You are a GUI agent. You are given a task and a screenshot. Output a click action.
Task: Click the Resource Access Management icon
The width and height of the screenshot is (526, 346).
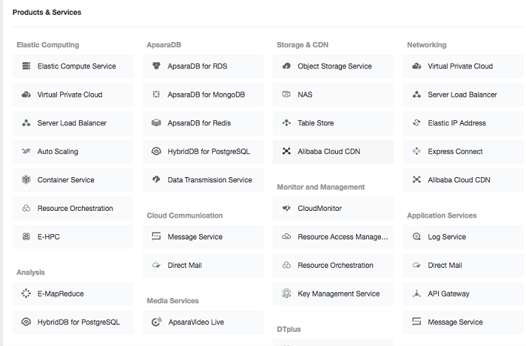click(x=286, y=236)
